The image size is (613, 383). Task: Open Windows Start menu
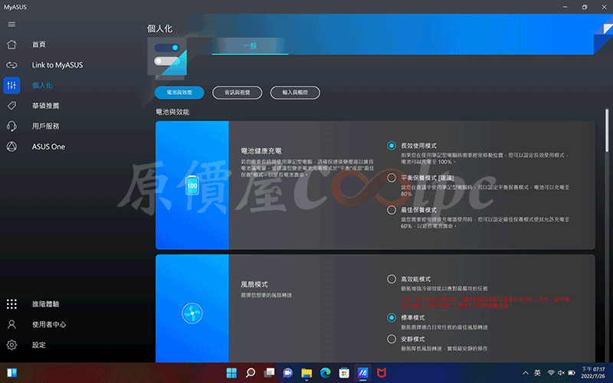(231, 373)
